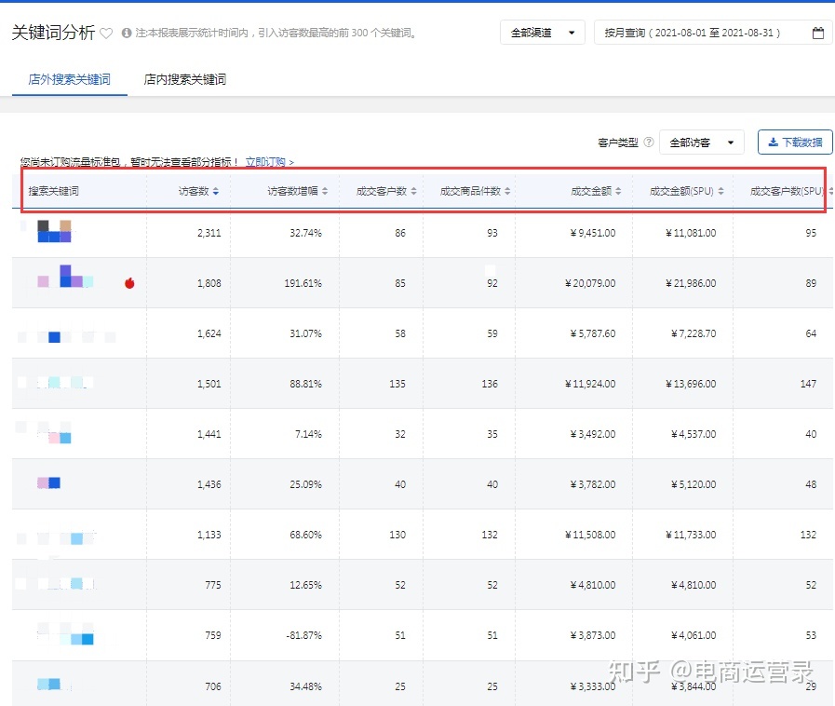Click the visitor count 1,501
Screen dimensions: 835x706
click(209, 384)
